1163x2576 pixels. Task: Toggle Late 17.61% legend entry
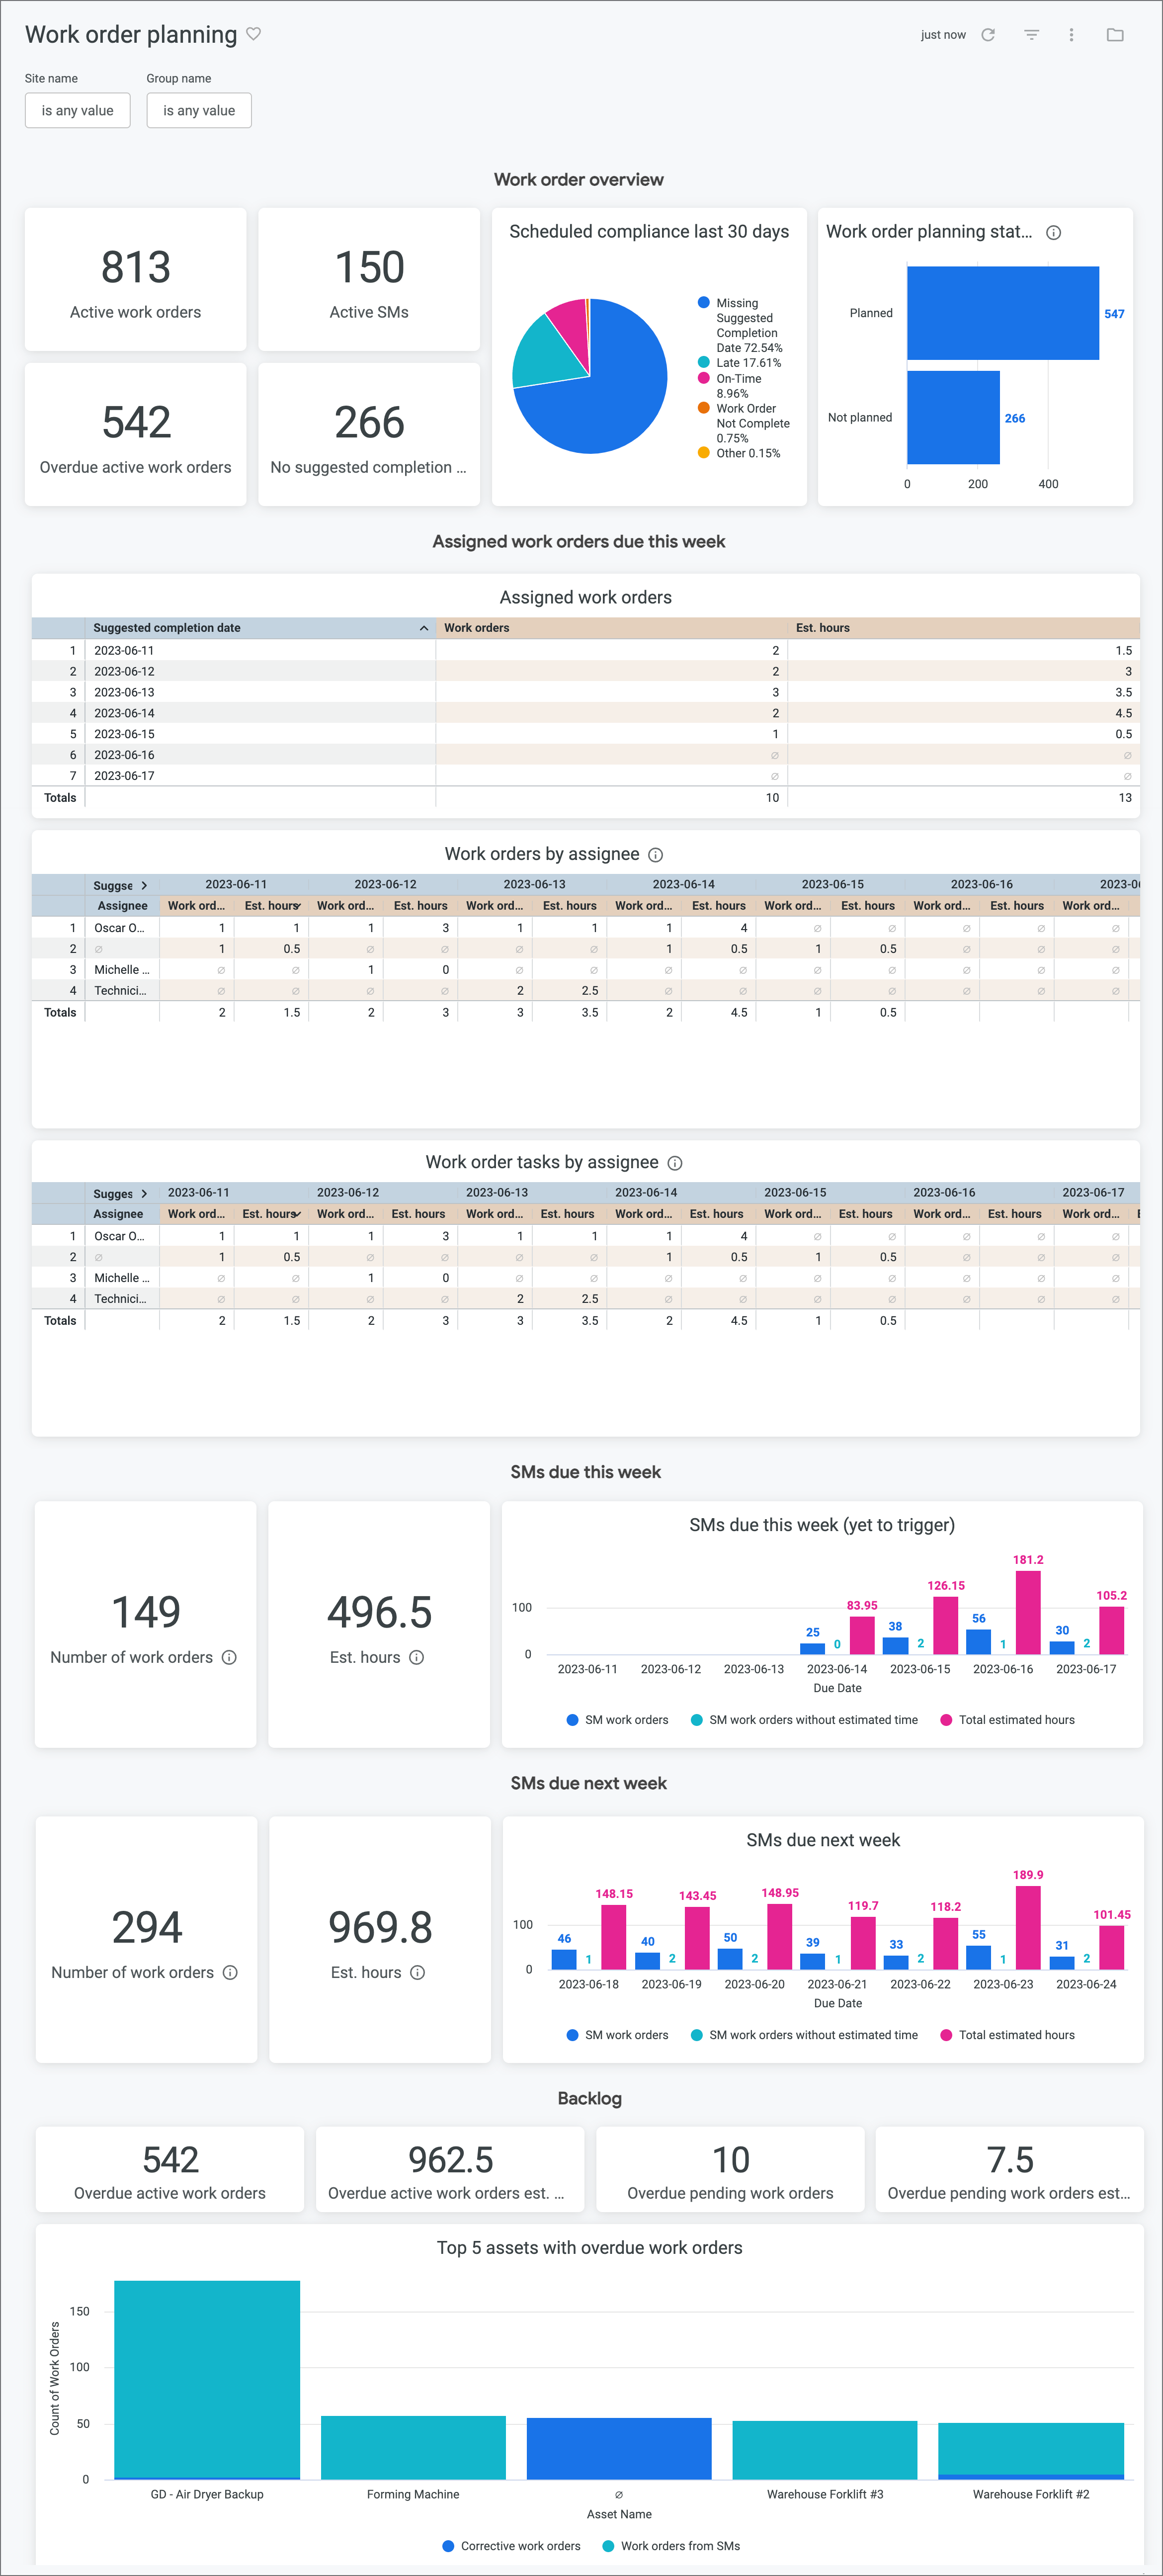[740, 363]
